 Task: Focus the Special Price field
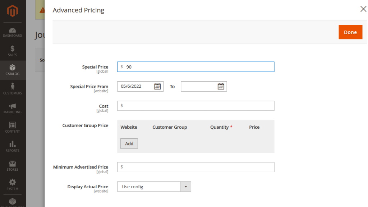[195, 66]
